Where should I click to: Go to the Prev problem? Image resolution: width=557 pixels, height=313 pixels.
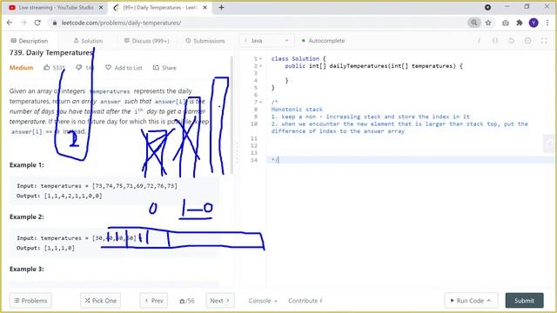[154, 301]
